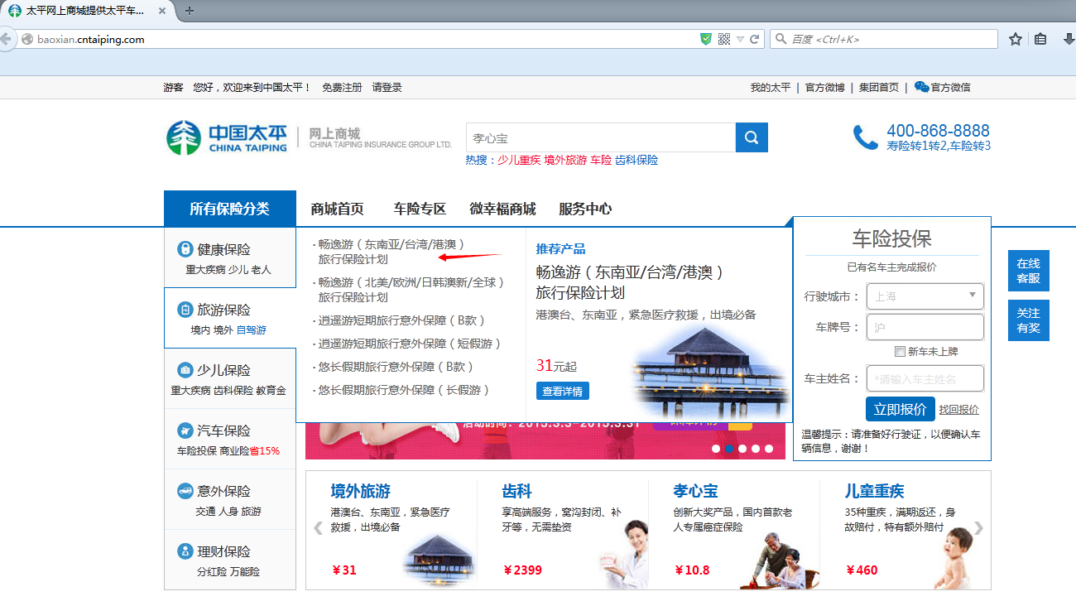Tick the 新车未上牌 checkbox

click(900, 352)
